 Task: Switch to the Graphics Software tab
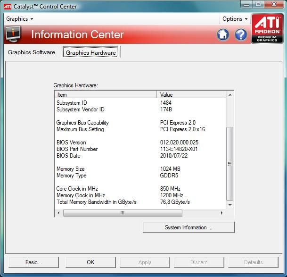(x=32, y=52)
